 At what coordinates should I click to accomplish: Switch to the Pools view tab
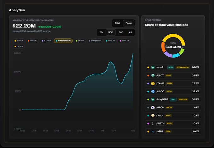[x=129, y=23]
